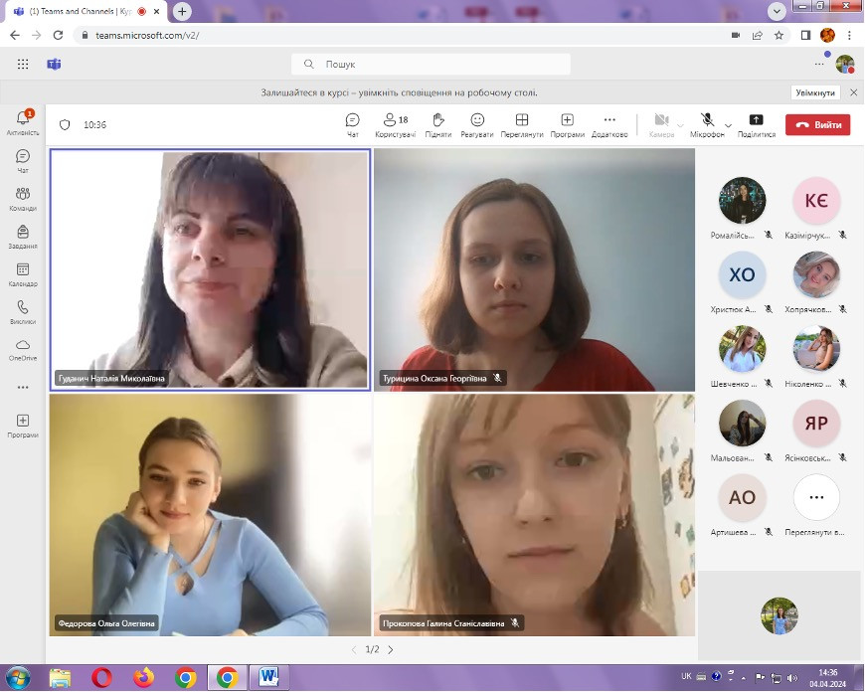Open the Activity bell in sidebar
Image resolution: width=865 pixels, height=692 pixels.
[23, 122]
